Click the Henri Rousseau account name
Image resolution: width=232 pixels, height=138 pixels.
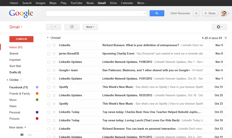click(x=180, y=13)
